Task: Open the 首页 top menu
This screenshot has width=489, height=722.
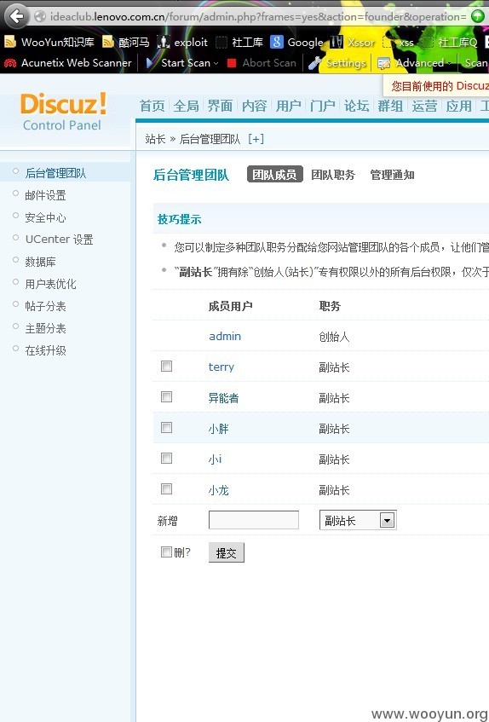Action: point(152,106)
